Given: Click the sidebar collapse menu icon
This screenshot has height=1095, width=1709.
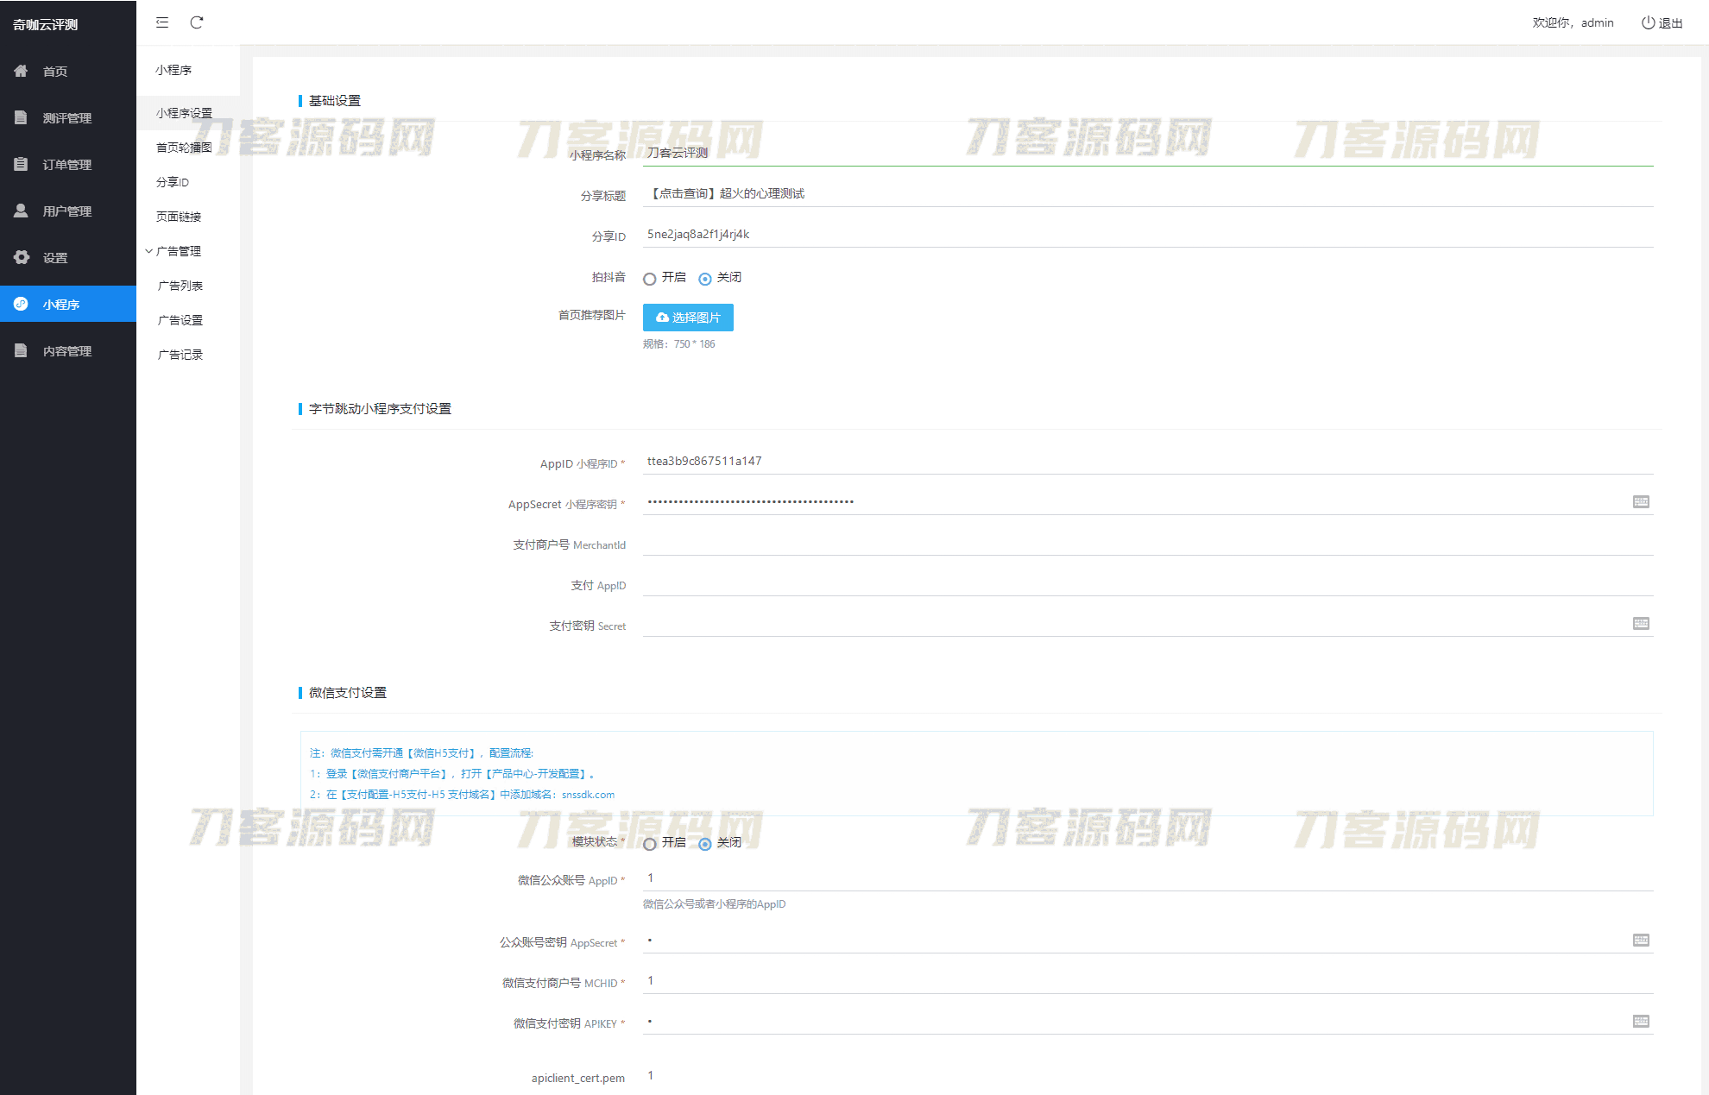Looking at the screenshot, I should pos(162,22).
